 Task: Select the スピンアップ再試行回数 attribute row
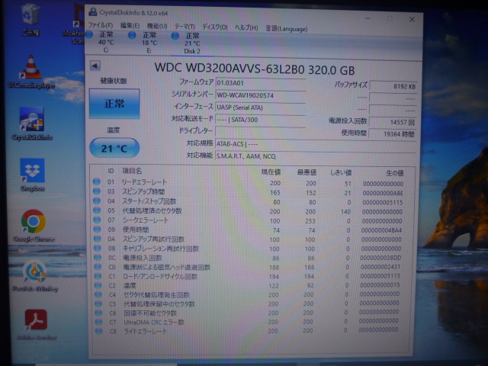coord(250,239)
